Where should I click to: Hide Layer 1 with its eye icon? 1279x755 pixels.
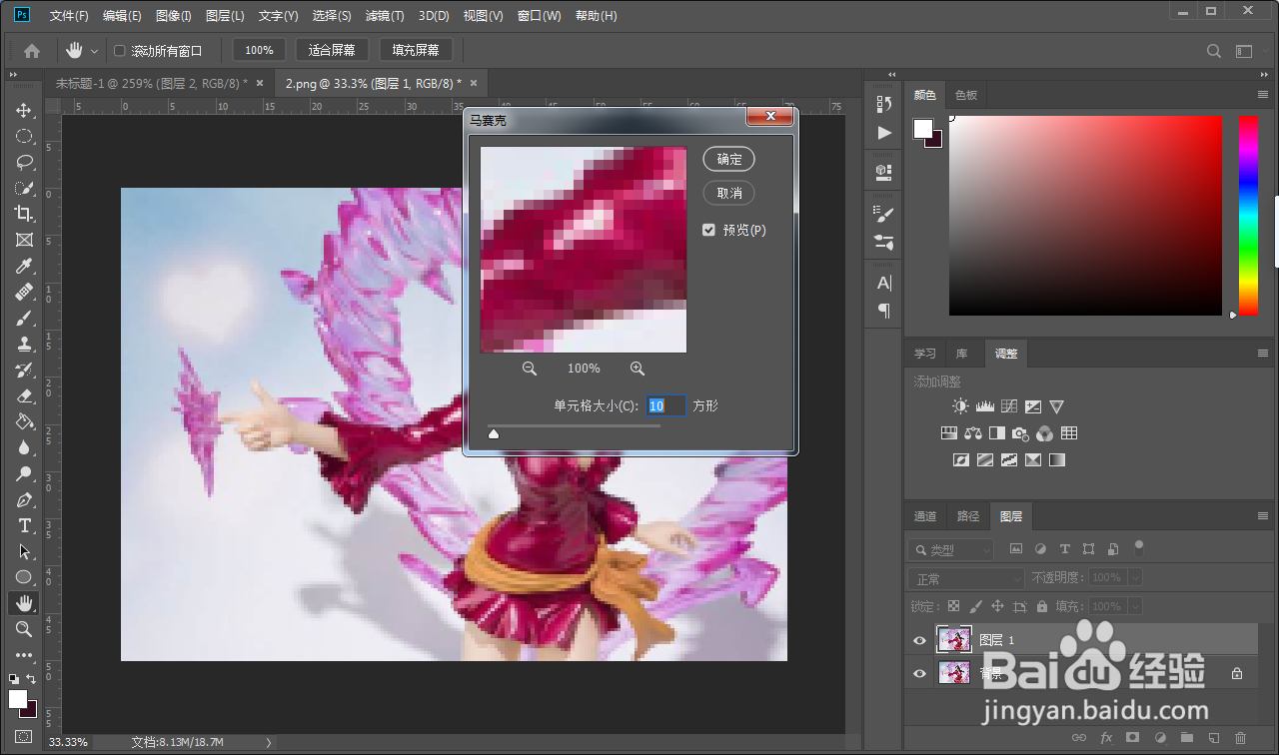coord(920,640)
